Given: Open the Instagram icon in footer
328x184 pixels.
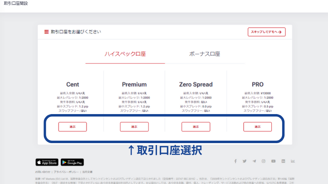Looking at the screenshot, I should [x=264, y=161].
